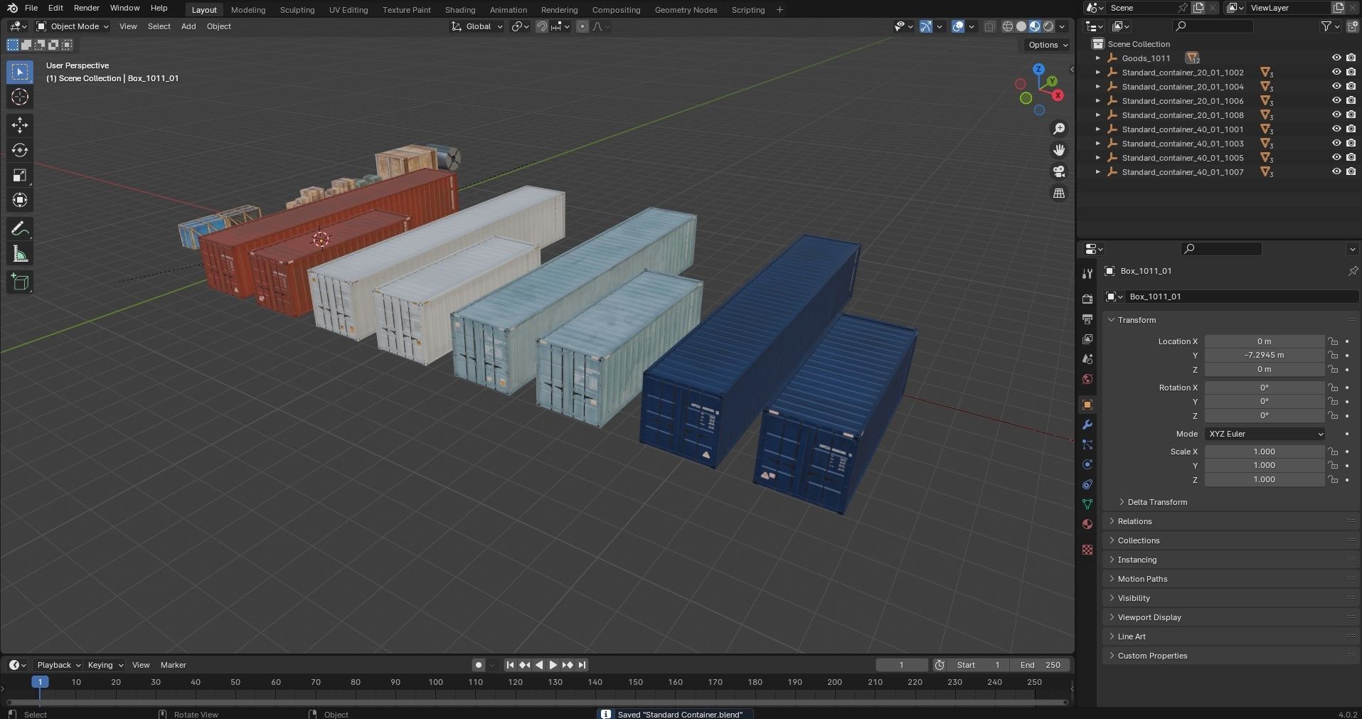1362x719 pixels.
Task: Hide Goods_1011 collection in viewport
Action: pyautogui.click(x=1336, y=58)
